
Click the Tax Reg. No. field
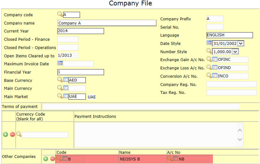click(x=232, y=92)
